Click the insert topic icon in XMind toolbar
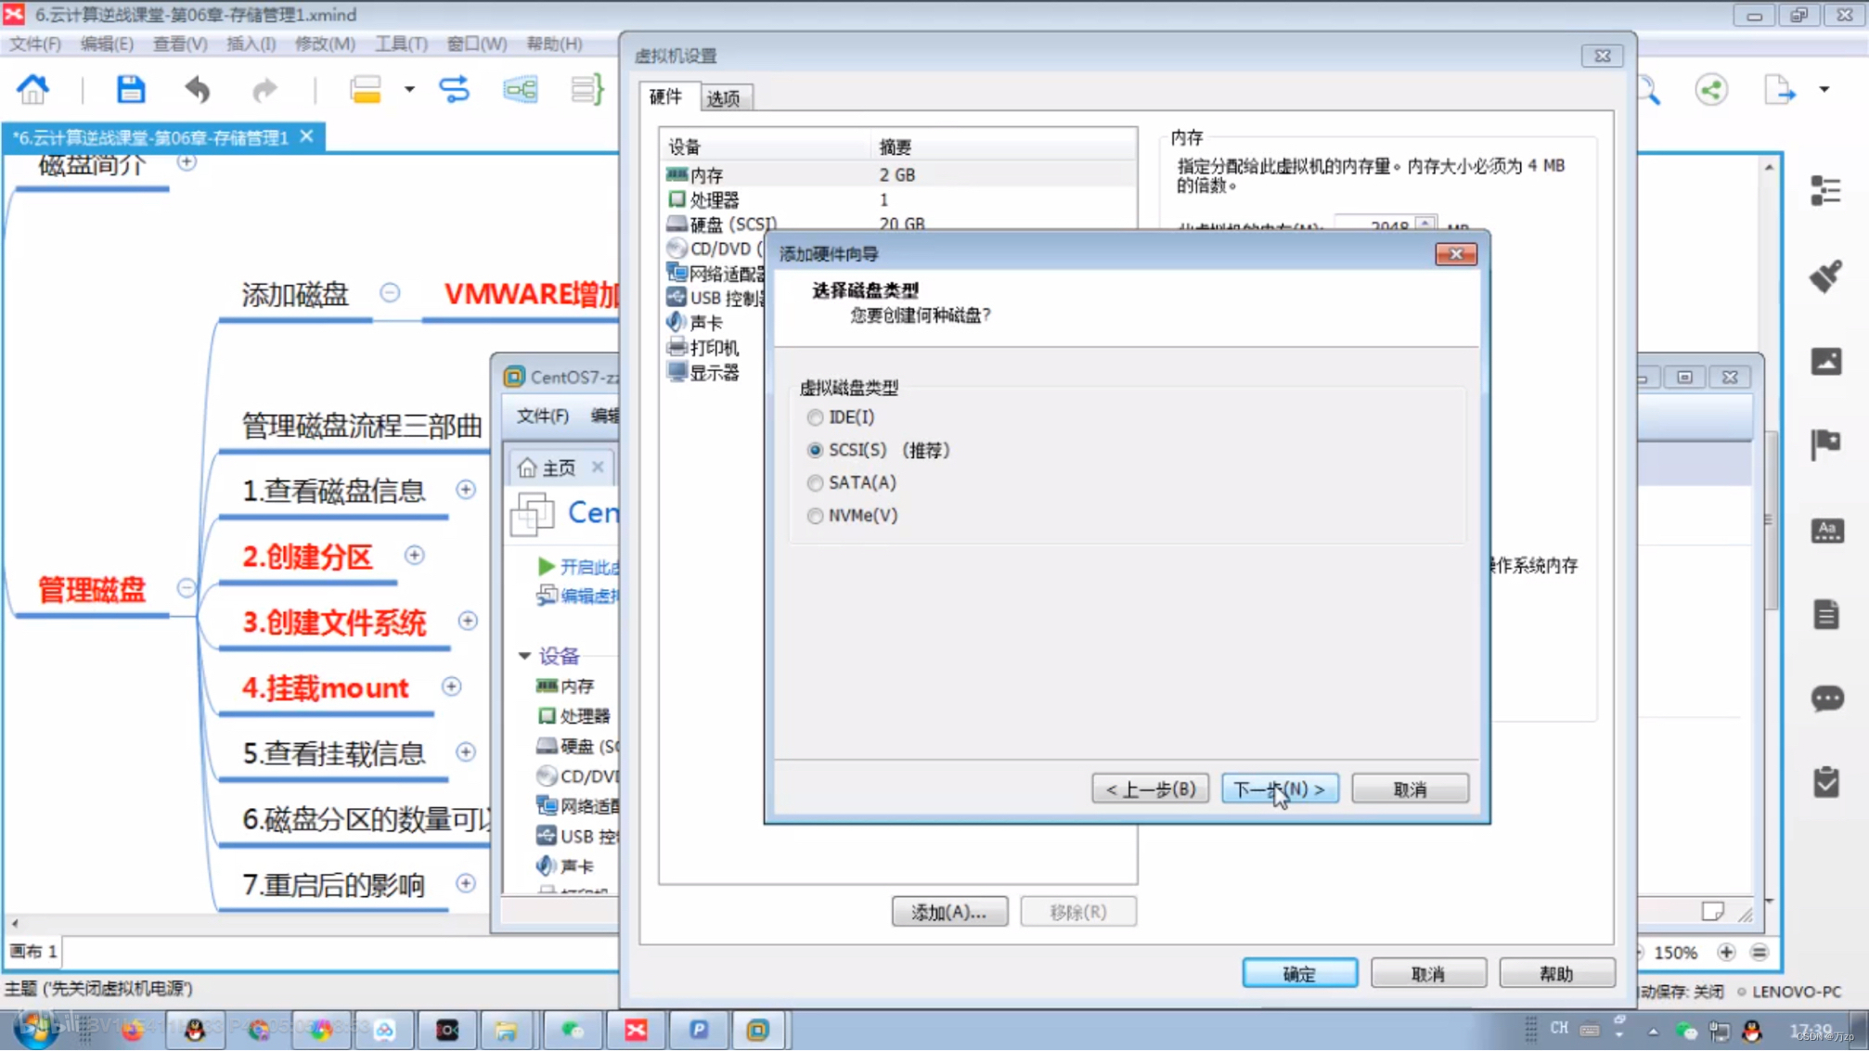1869x1051 pixels. [366, 89]
